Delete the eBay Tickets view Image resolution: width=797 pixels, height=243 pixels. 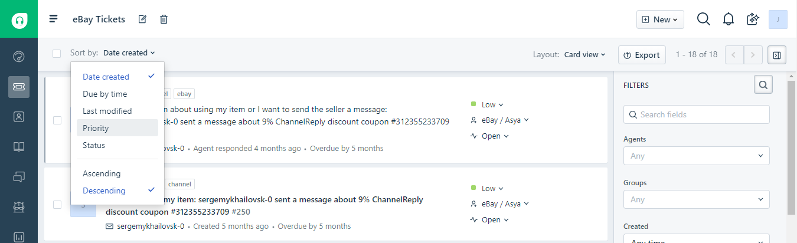(x=164, y=19)
